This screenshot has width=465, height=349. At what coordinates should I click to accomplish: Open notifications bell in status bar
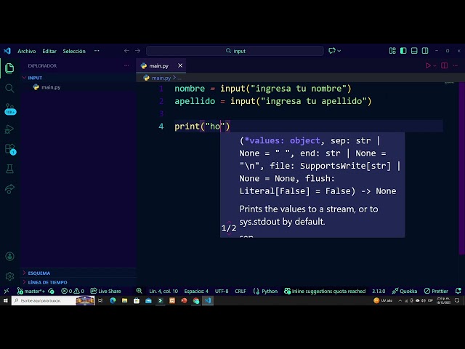458,291
